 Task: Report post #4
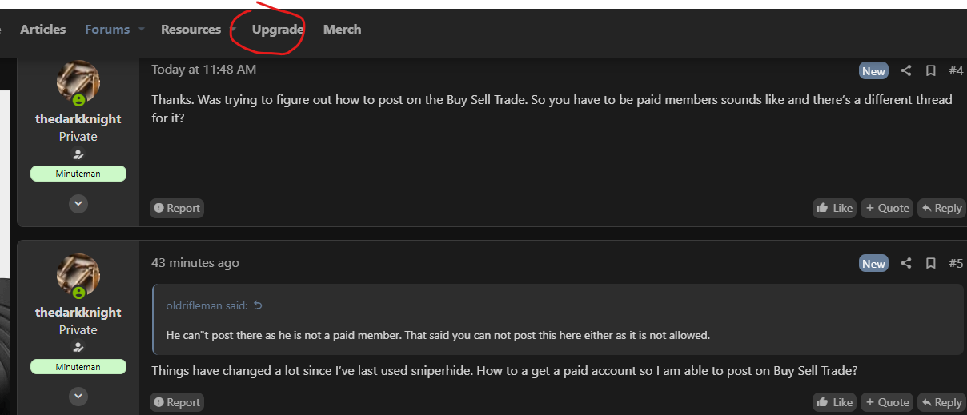pos(176,208)
